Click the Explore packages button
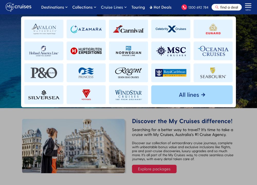The width and height of the screenshot is (257, 185). [x=154, y=169]
